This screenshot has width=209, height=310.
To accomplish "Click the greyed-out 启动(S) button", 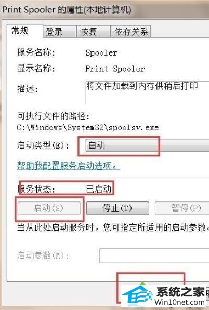I will pyautogui.click(x=49, y=208).
